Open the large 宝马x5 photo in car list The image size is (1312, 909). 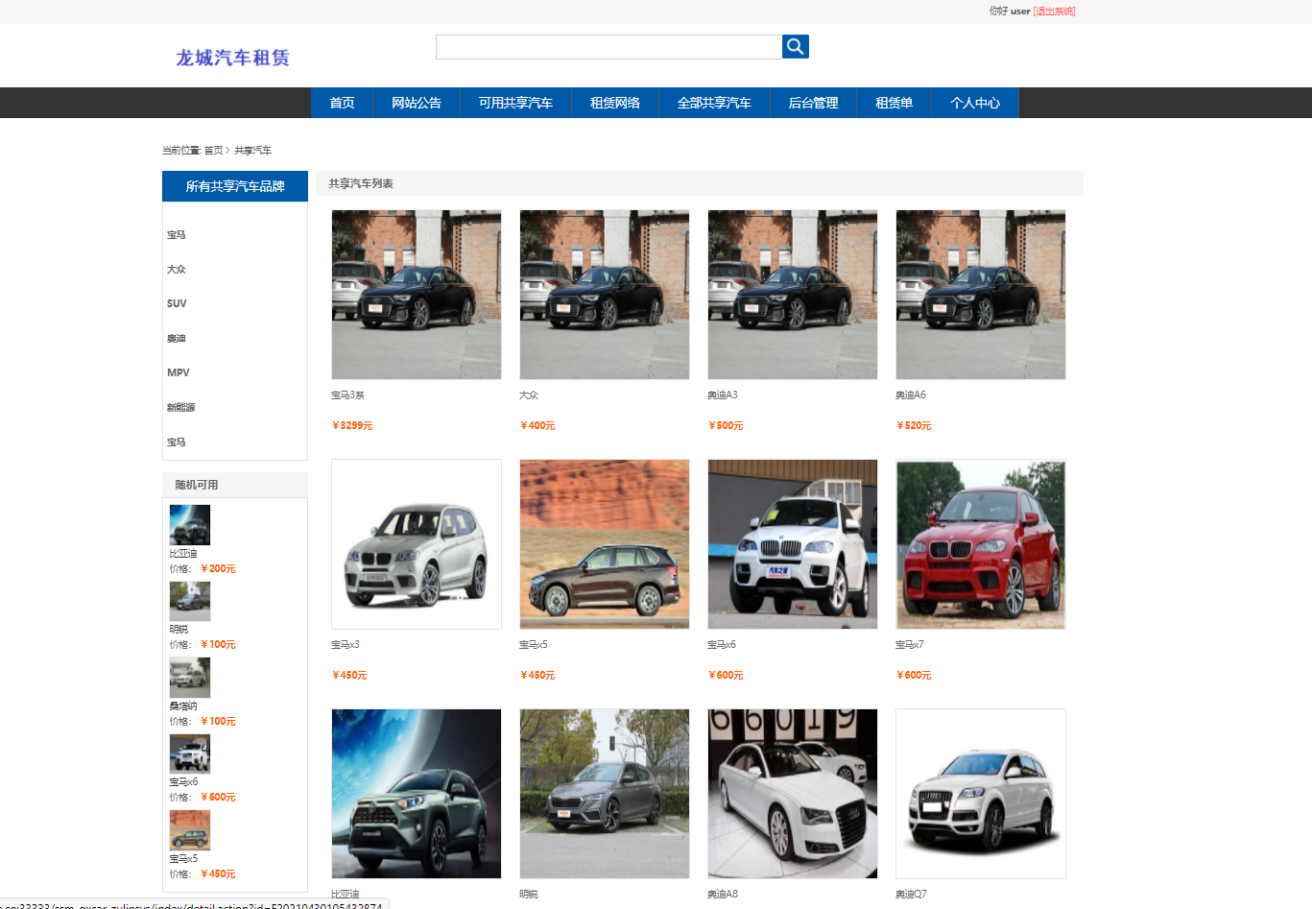[x=605, y=544]
